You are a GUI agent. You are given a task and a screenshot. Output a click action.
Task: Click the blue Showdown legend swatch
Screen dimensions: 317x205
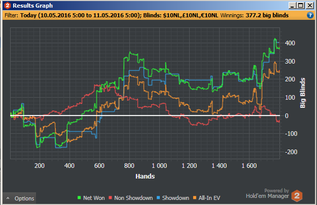(158, 198)
